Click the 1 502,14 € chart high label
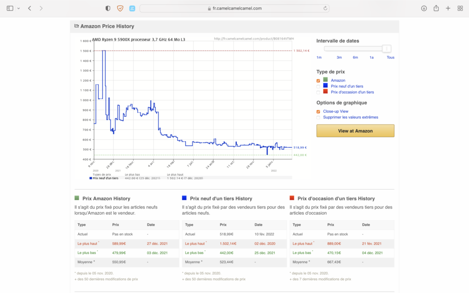Screen dimensions: 469x293 301,51
